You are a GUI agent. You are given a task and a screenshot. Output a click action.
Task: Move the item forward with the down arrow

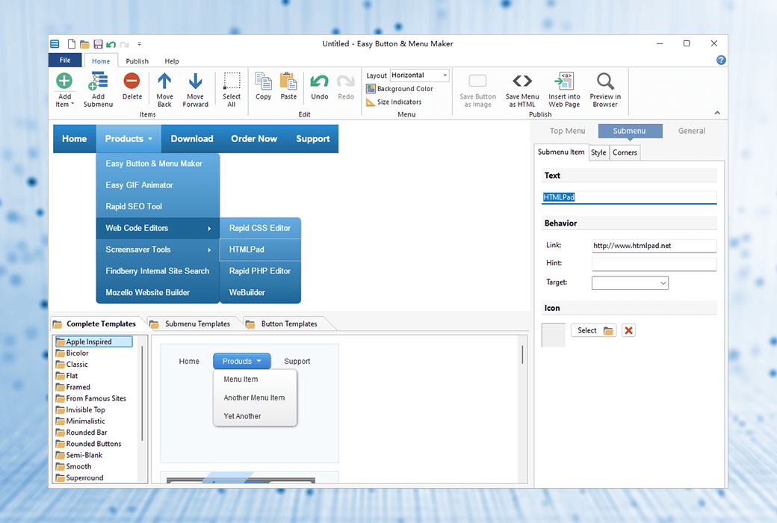195,90
